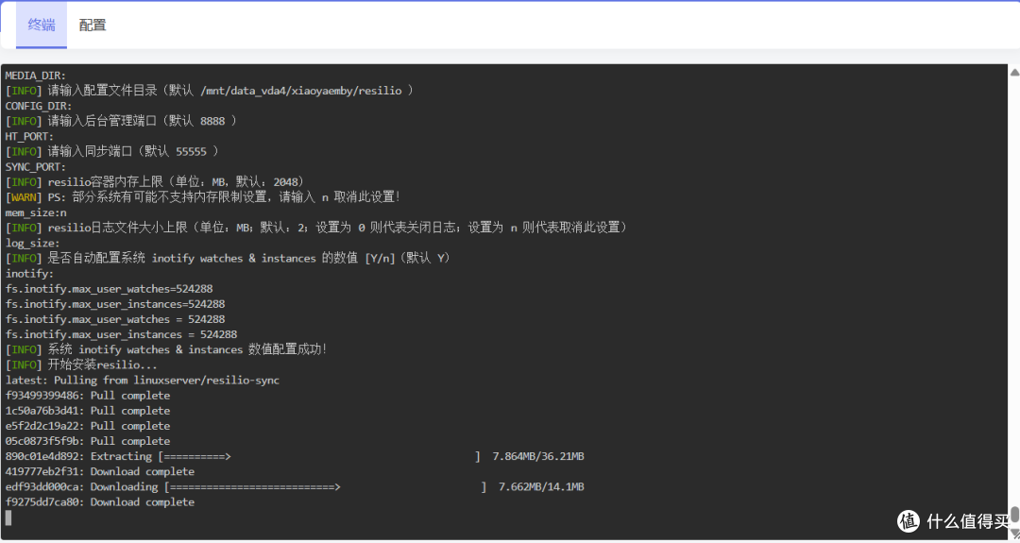Open the 配置 tab
Viewport: 1020px width, 543px height.
coord(93,25)
